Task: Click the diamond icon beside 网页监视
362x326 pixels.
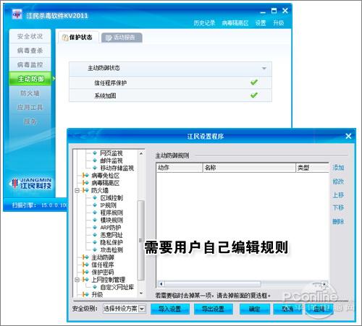Action: tap(95, 153)
